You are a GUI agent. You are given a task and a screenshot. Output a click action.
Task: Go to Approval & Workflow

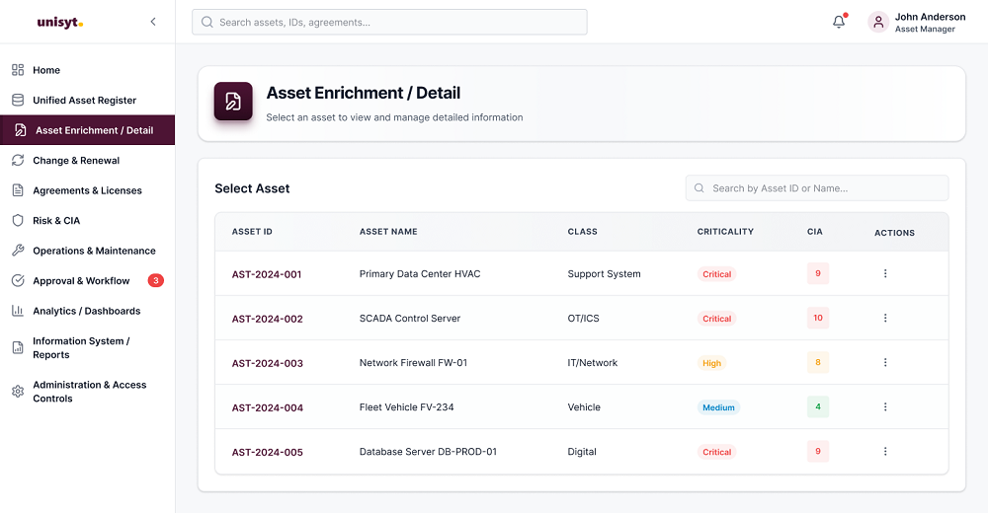pyautogui.click(x=88, y=281)
